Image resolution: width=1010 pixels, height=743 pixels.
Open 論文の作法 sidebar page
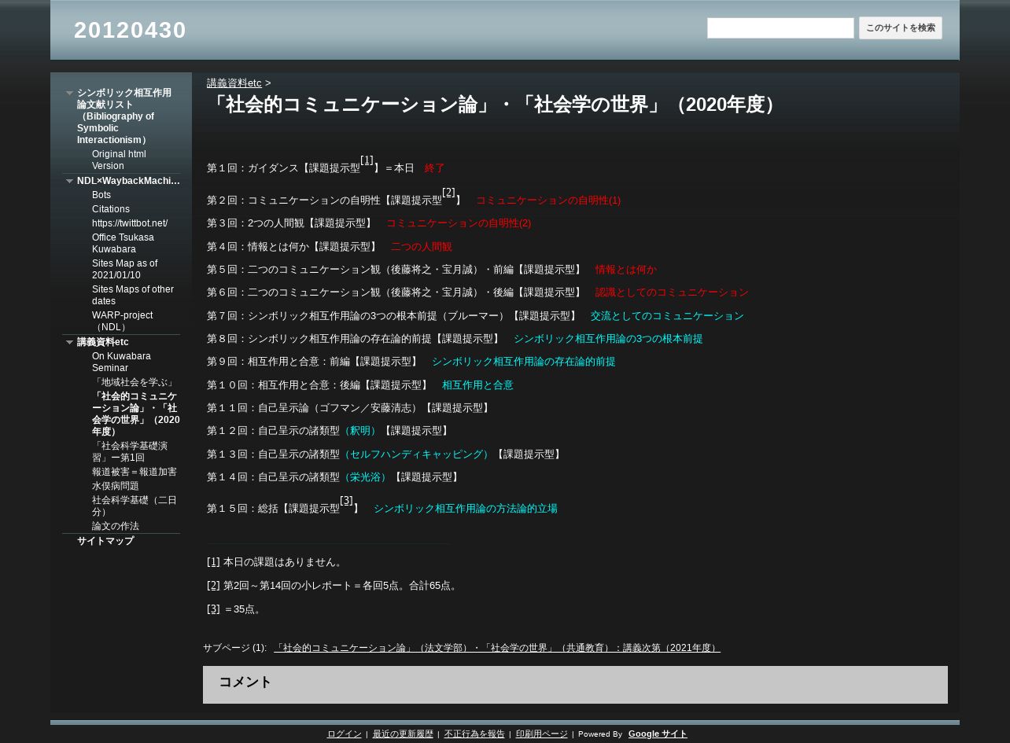[116, 526]
